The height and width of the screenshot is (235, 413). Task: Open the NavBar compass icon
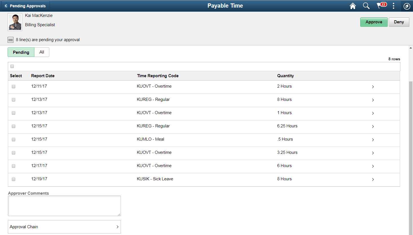(407, 6)
